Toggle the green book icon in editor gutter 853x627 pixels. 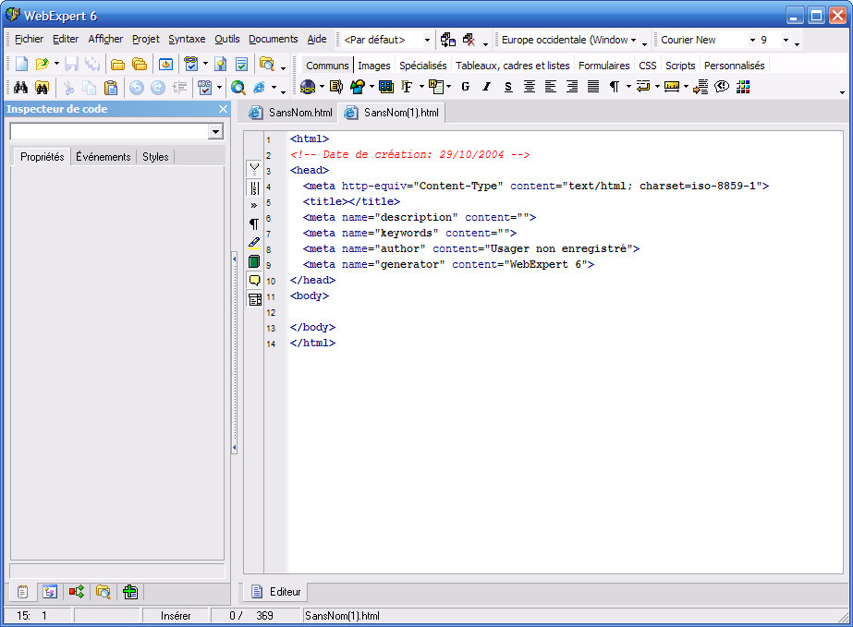coord(254,261)
